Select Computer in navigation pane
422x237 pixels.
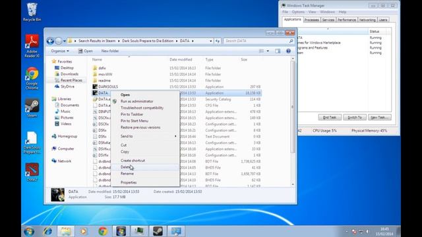click(x=63, y=149)
